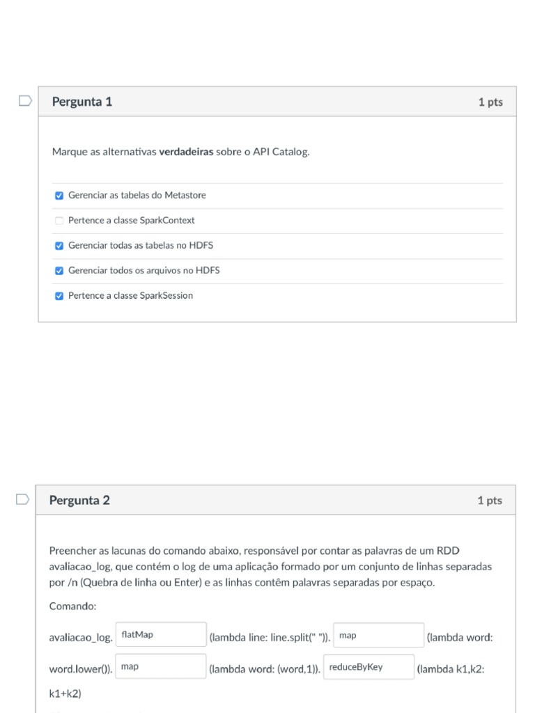Uncheck 'Gerenciar as tabelas do Metastore' checkbox
This screenshot has height=713, width=535.
point(59,196)
